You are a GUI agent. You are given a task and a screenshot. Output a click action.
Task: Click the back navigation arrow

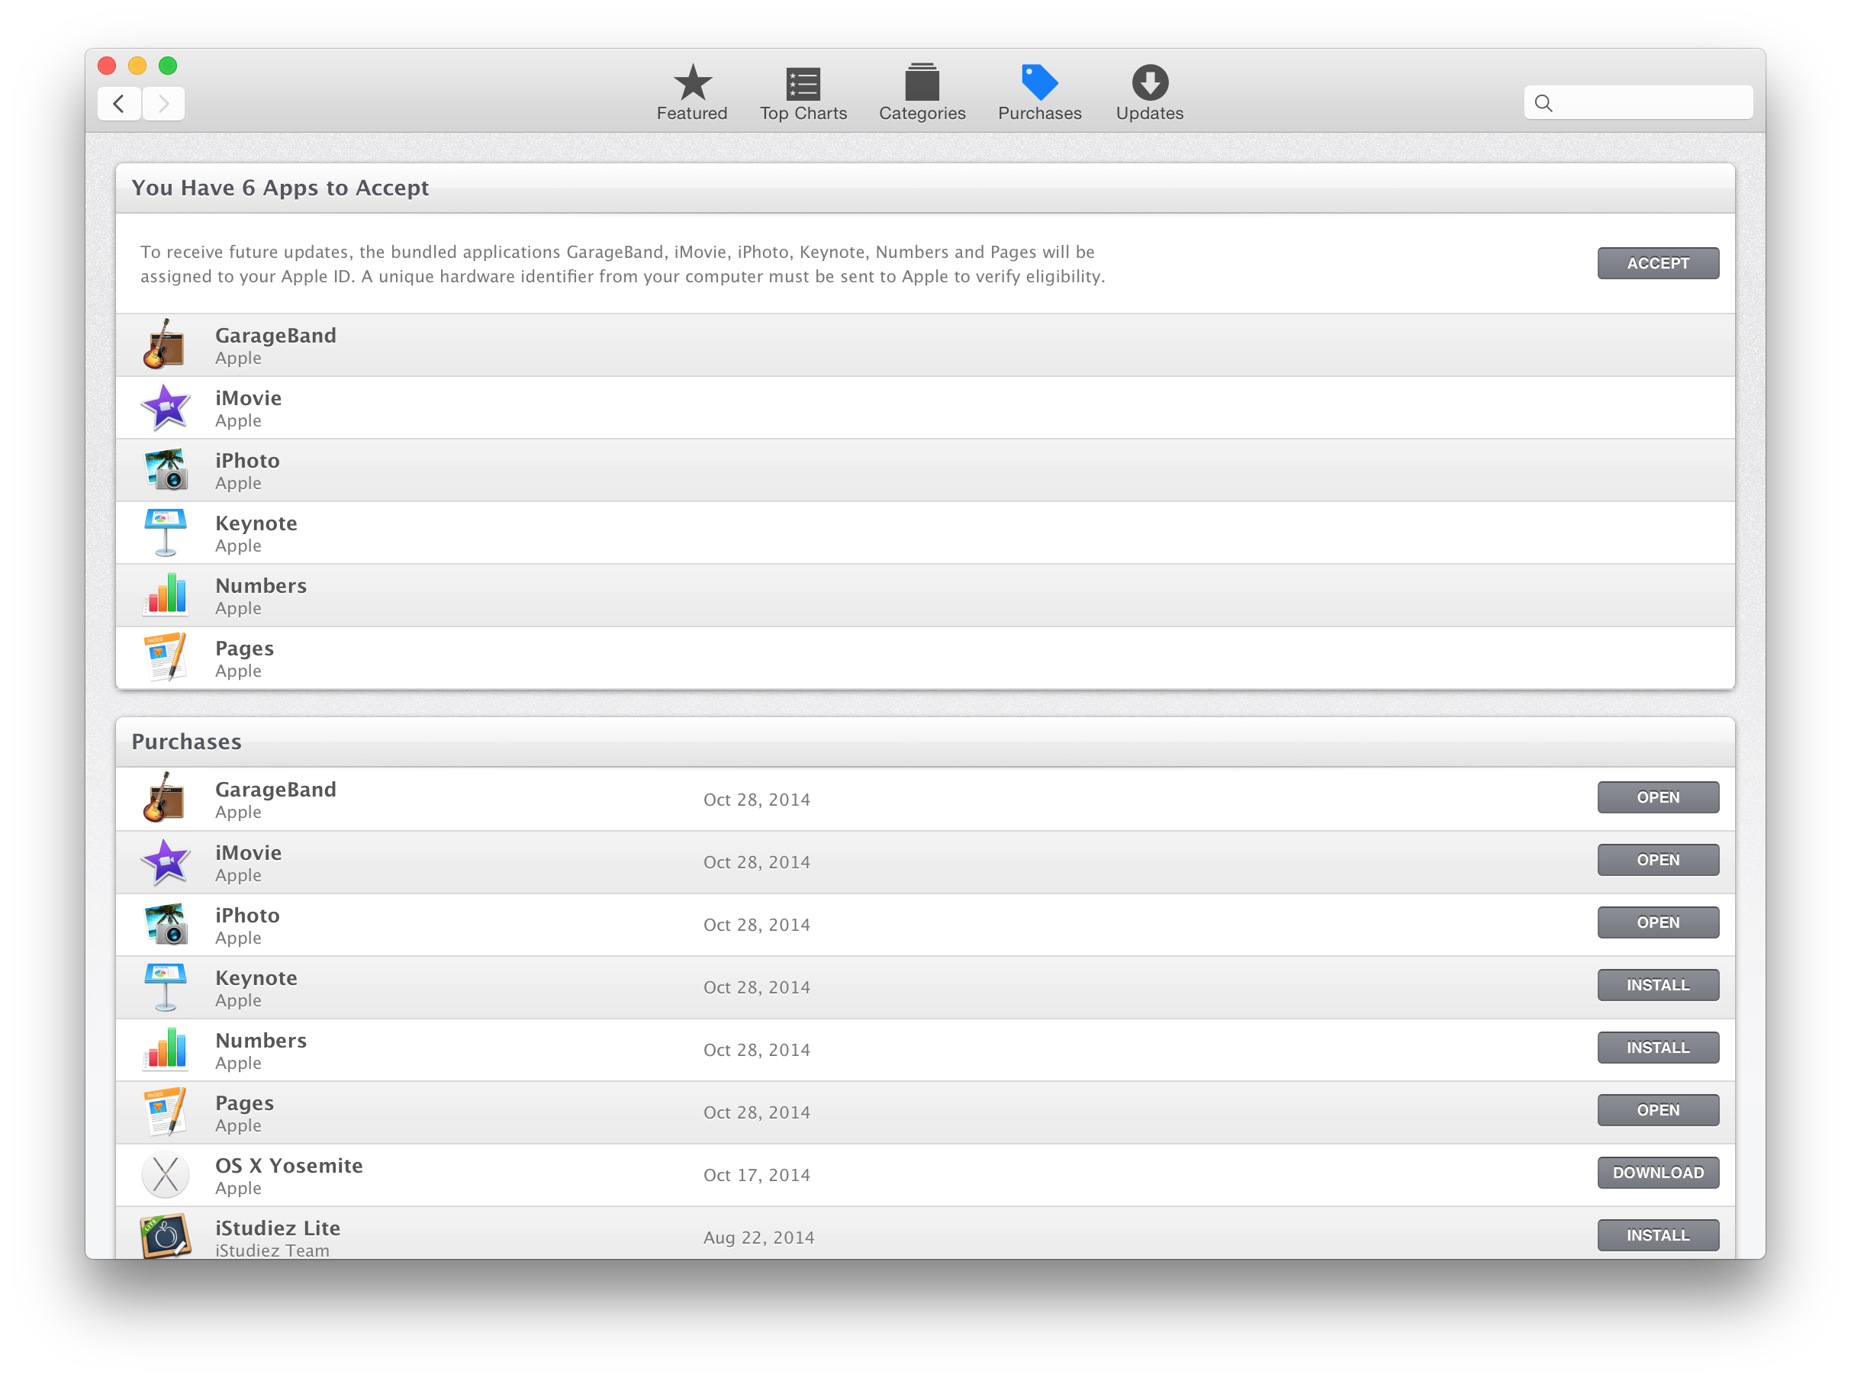(119, 104)
